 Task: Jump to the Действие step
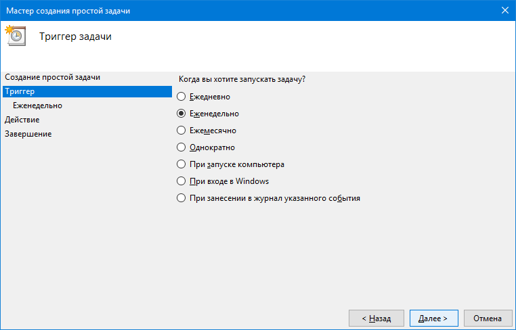click(x=22, y=120)
